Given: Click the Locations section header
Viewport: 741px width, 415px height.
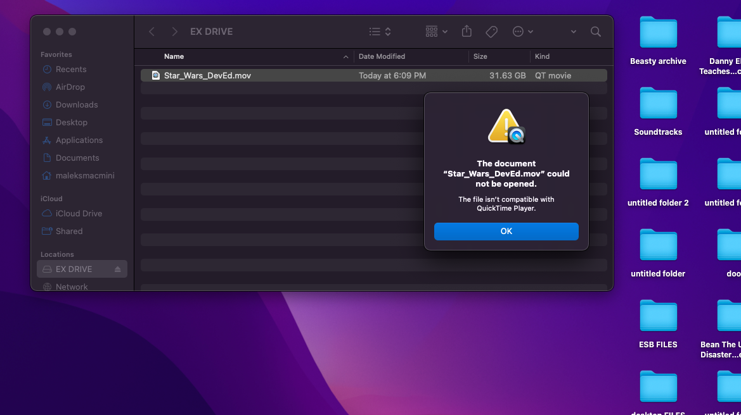Looking at the screenshot, I should (57, 255).
